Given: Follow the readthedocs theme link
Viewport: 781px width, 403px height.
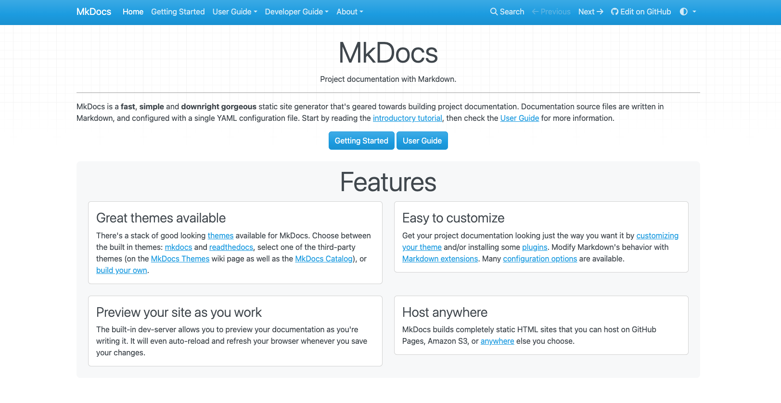Looking at the screenshot, I should point(231,247).
